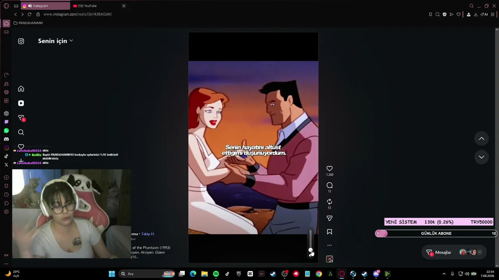Open Twitch in the browser sidebar
The image size is (499, 280).
[x=6, y=122]
